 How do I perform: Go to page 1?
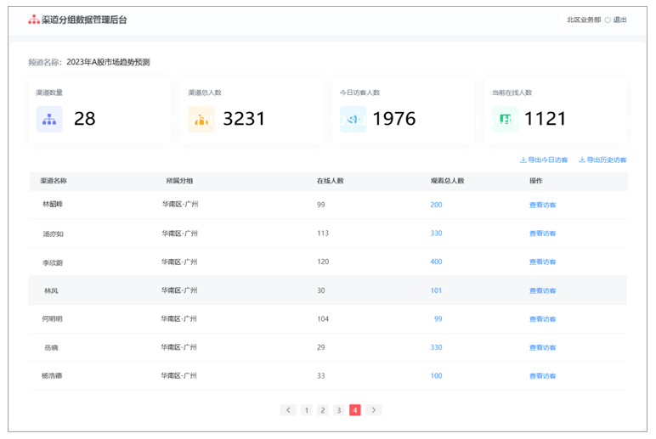pos(307,410)
